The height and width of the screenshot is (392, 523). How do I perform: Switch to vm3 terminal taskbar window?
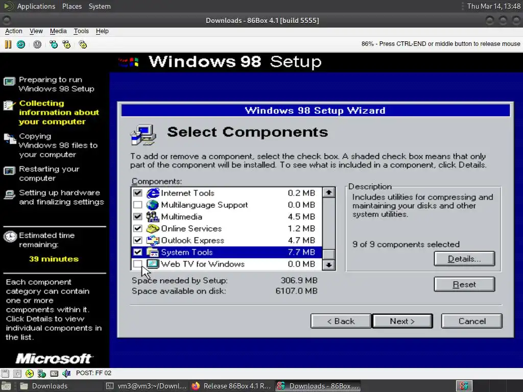[x=147, y=386]
